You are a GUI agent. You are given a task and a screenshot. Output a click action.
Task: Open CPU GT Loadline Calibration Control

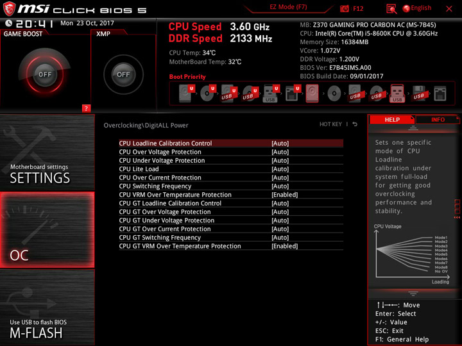pos(231,203)
